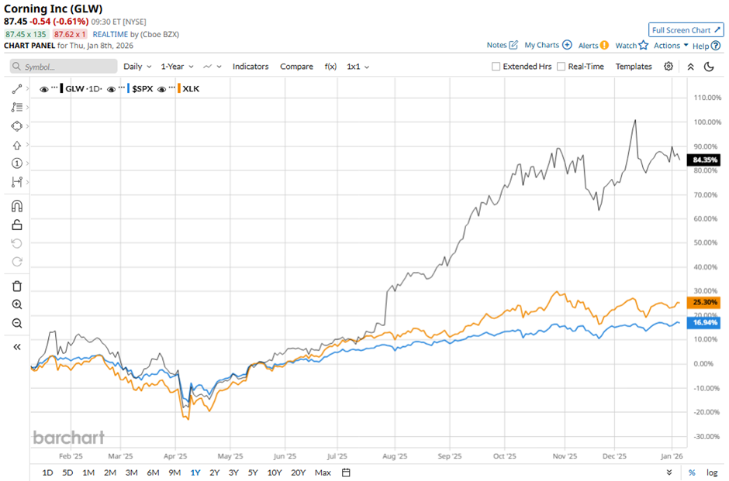Click Full Screen Chart button
The height and width of the screenshot is (481, 729).
coord(686,29)
